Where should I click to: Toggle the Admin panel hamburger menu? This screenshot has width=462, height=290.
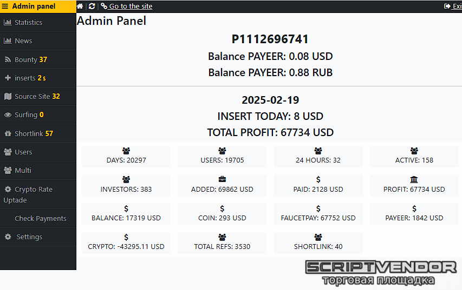coord(5,6)
